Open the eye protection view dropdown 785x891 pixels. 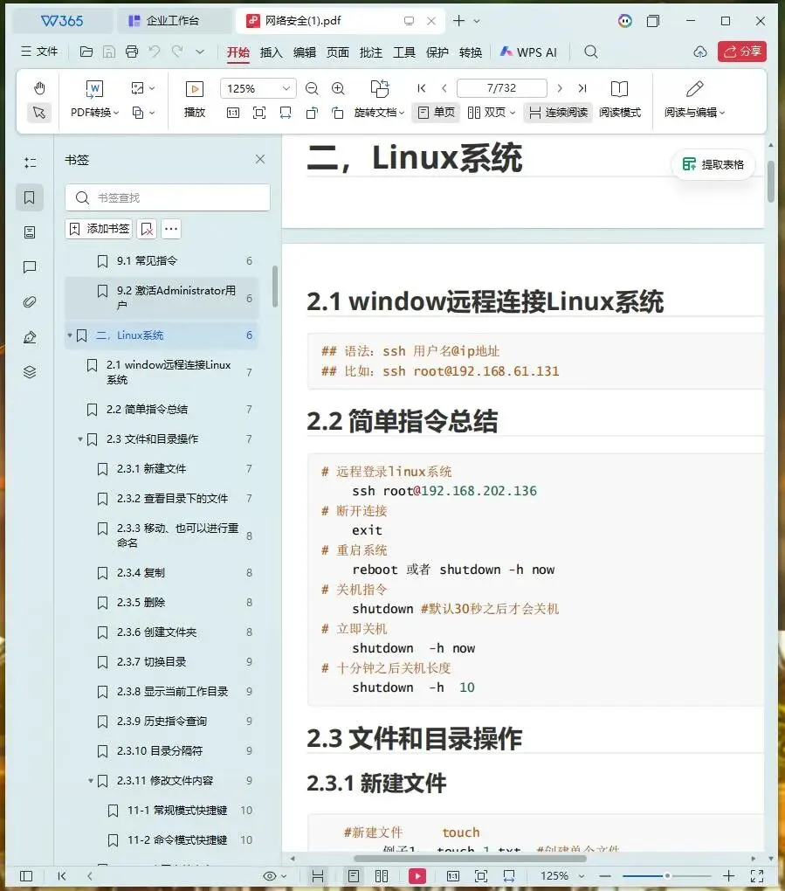click(x=275, y=876)
